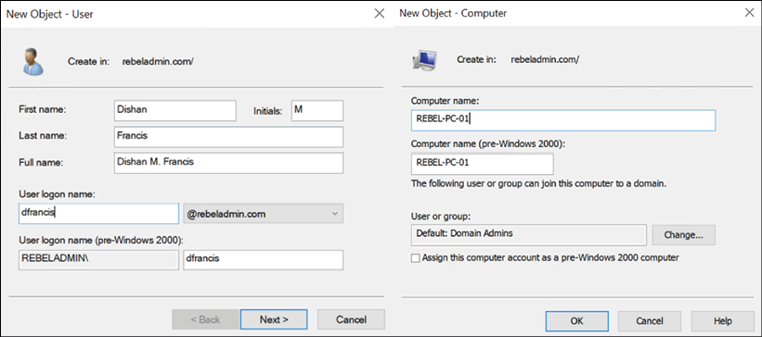Focus the Last name field containing Francis

(228, 137)
